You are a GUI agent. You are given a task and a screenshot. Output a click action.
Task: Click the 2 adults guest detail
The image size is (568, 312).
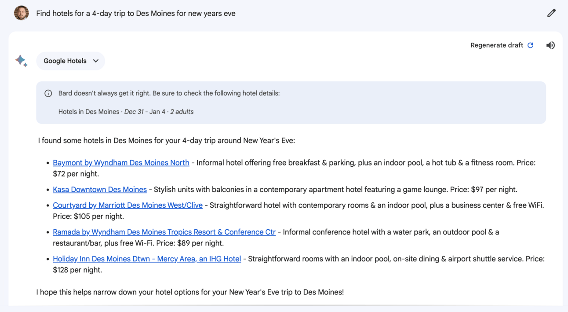click(x=182, y=112)
